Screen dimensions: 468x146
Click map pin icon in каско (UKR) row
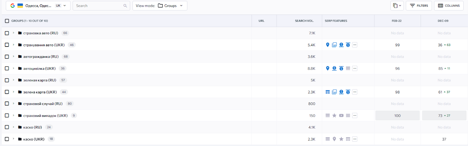click(334, 139)
